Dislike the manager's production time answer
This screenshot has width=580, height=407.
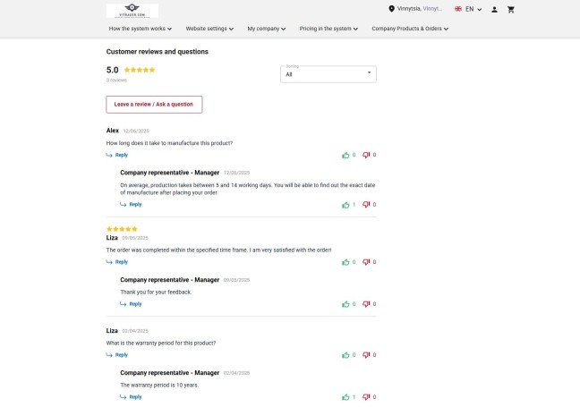366,205
